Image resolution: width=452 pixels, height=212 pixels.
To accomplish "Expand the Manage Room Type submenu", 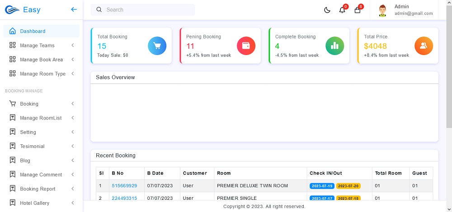I will [42, 74].
